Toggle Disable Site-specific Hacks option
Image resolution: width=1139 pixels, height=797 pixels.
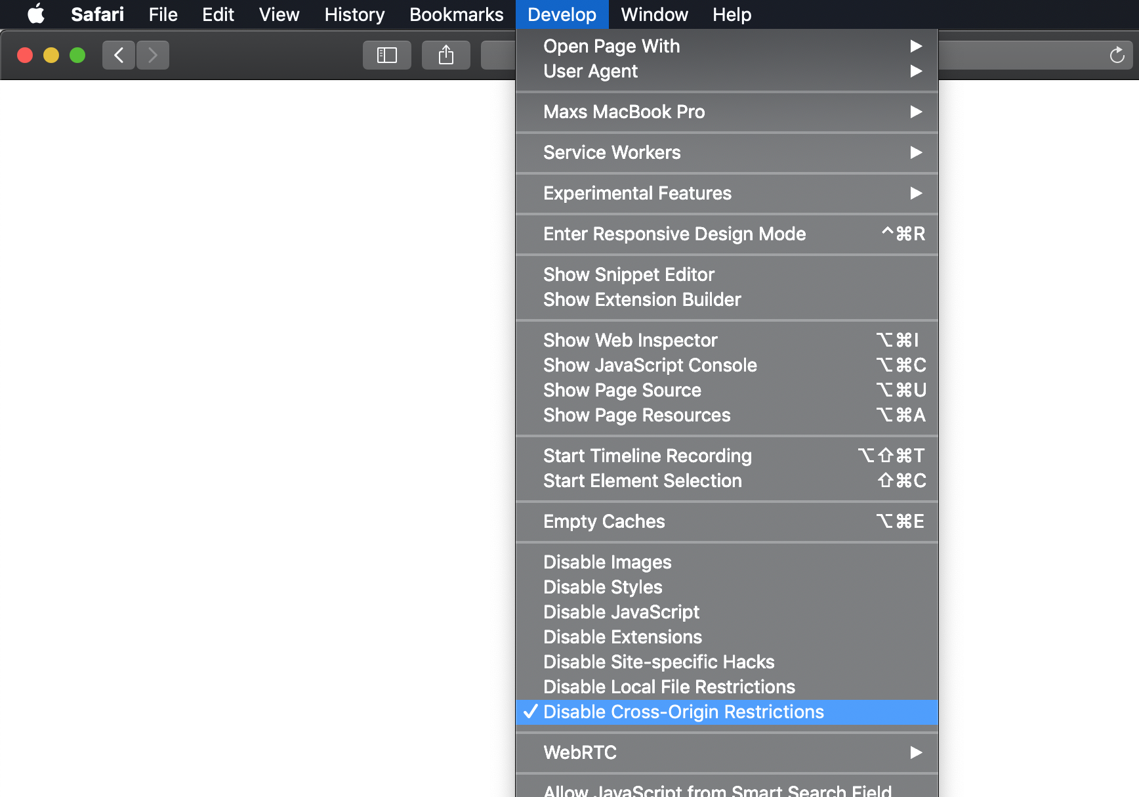(x=727, y=662)
